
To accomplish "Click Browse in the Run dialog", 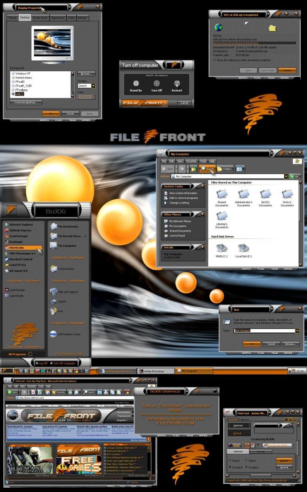I will click(291, 344).
